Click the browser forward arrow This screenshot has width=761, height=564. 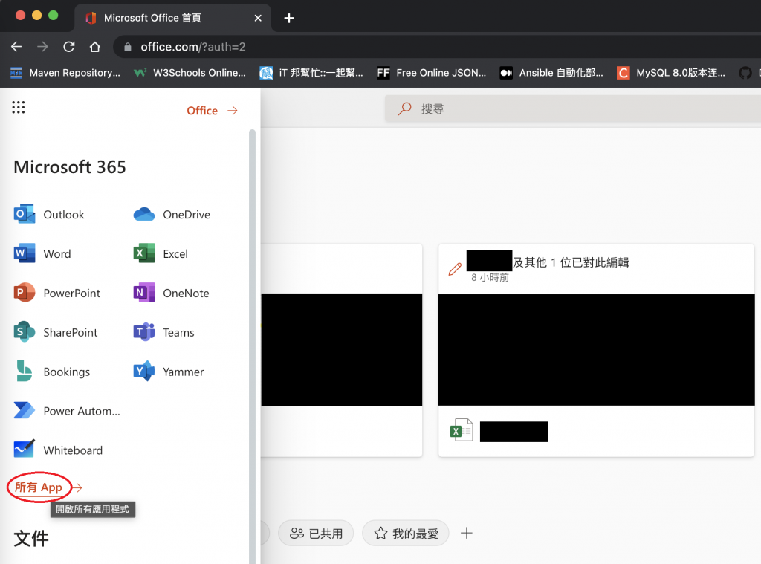point(42,47)
